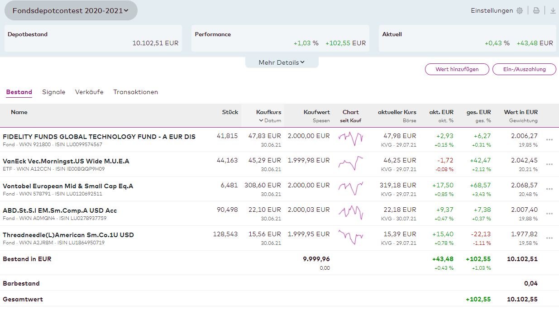Click the Threadneedle sparkline chart

click(x=351, y=237)
